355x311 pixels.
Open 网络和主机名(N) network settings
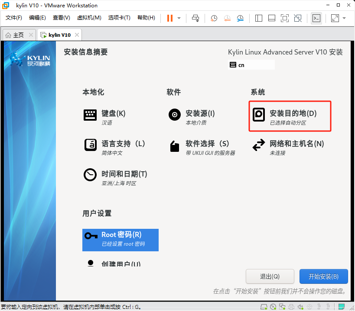(x=288, y=147)
